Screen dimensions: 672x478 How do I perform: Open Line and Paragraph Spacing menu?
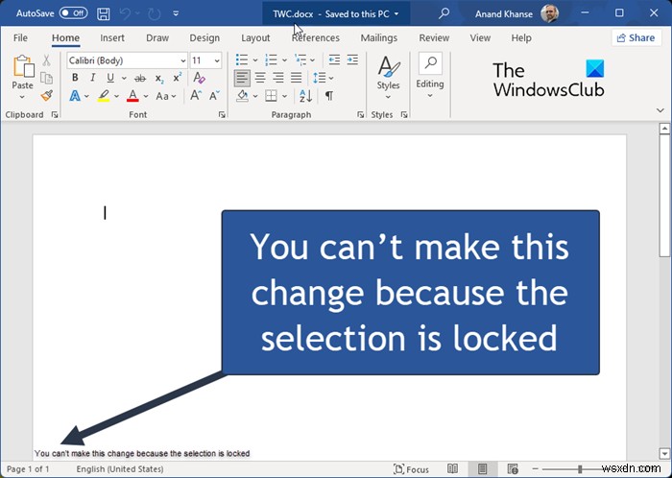click(x=323, y=78)
